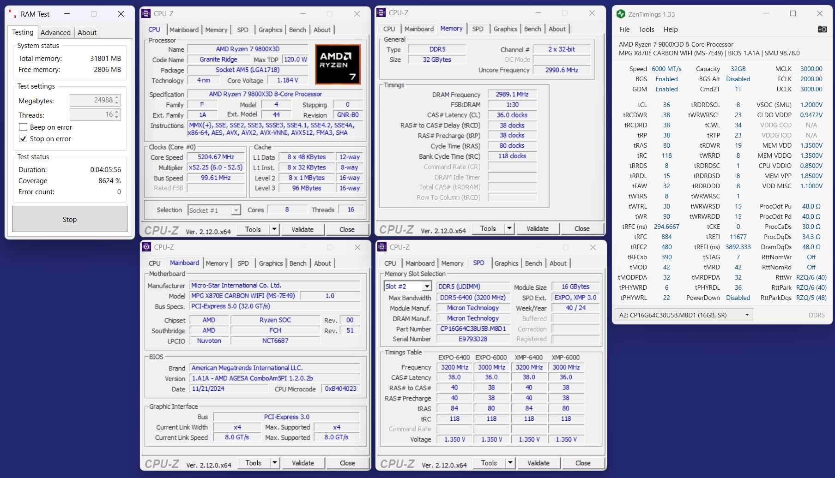Open the Slot #2 memory slot dropdown

427,287
